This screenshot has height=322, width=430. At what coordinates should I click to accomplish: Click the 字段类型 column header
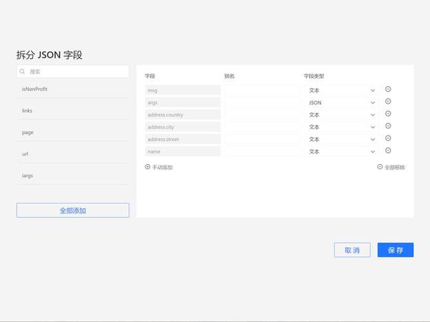point(314,76)
